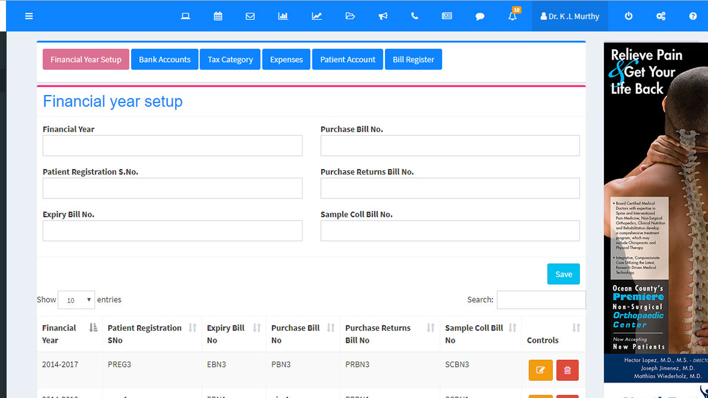Open the Show entries dropdown
The width and height of the screenshot is (708, 398).
click(x=76, y=300)
